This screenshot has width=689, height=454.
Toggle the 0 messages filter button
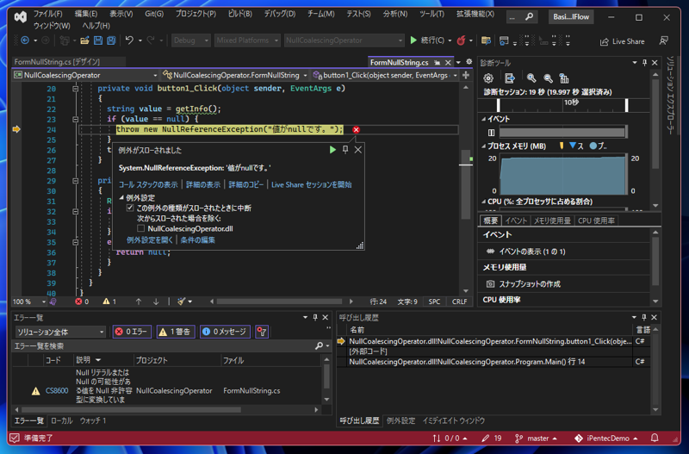[x=225, y=332]
